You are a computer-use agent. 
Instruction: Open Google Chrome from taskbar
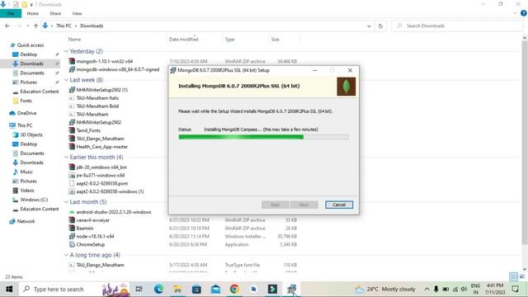[x=234, y=289]
